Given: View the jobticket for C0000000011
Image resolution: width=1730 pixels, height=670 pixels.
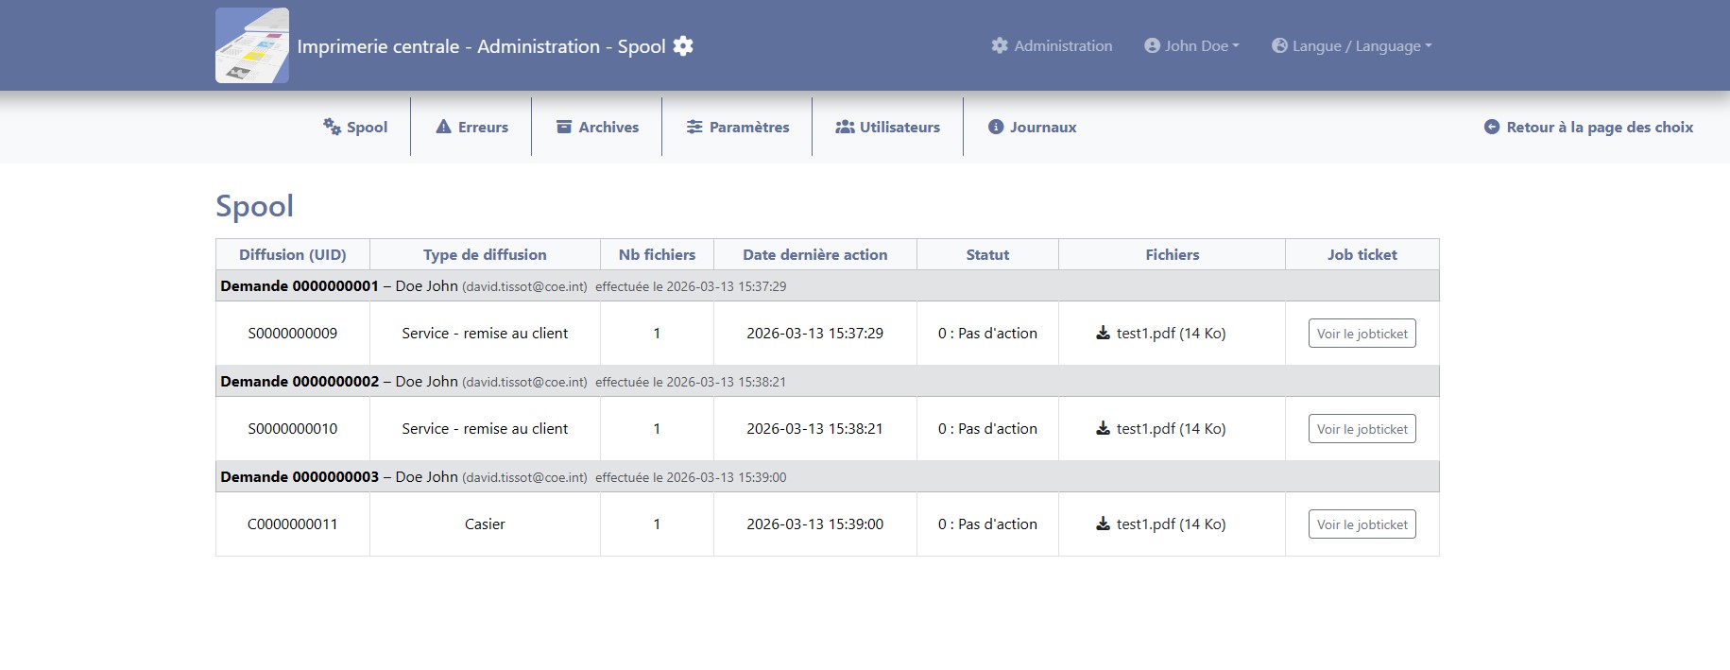Looking at the screenshot, I should [1362, 524].
